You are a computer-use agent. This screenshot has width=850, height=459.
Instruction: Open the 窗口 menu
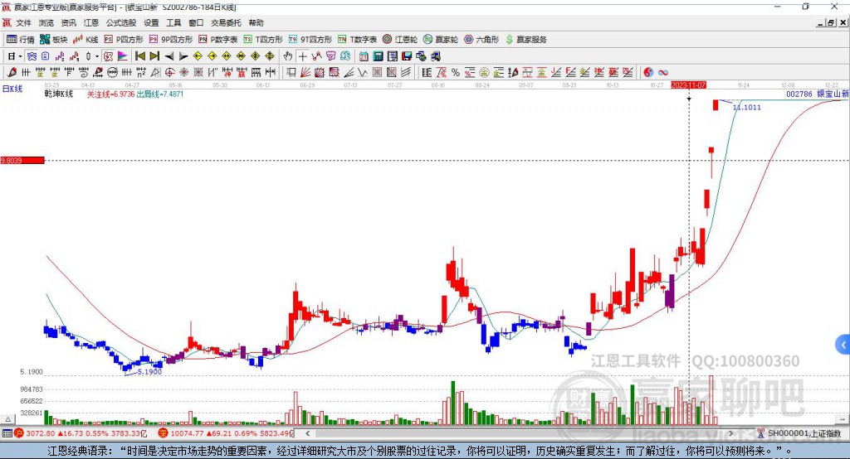(x=196, y=22)
